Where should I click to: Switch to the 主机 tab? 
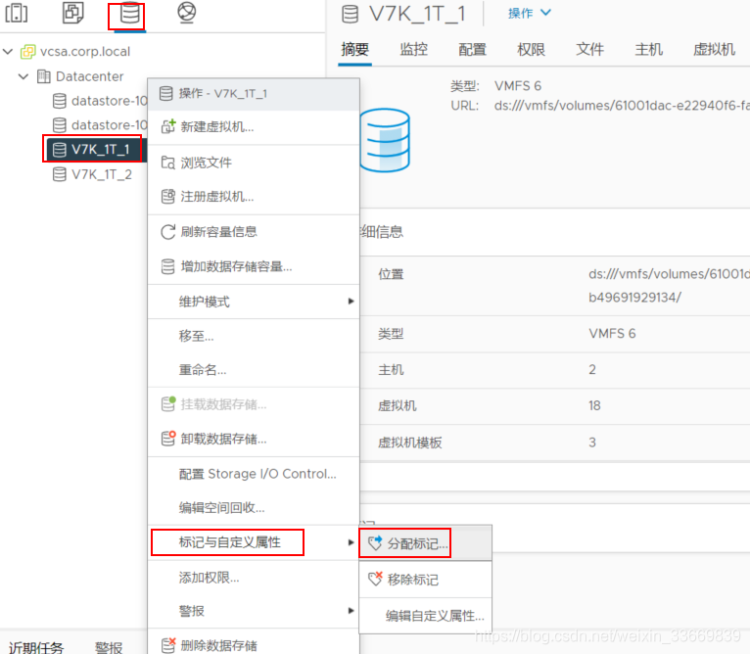pos(648,49)
